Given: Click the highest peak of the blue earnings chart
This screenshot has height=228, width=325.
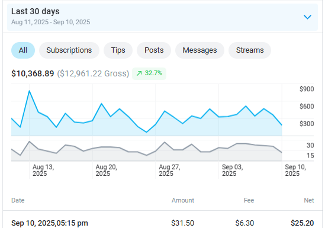Looking at the screenshot, I should click(x=29, y=91).
